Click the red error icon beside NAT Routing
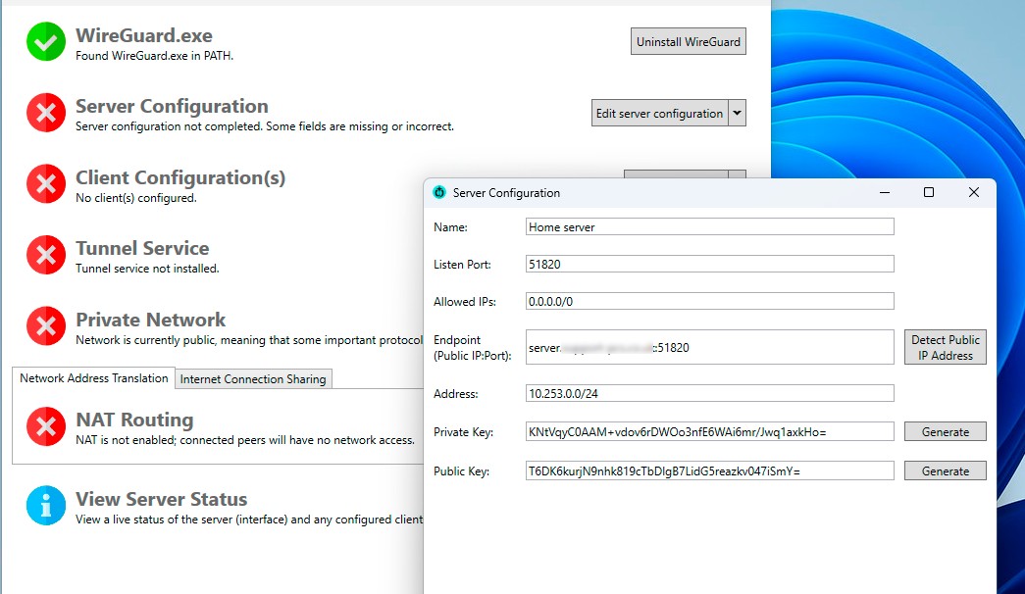The width and height of the screenshot is (1025, 594). 46,426
